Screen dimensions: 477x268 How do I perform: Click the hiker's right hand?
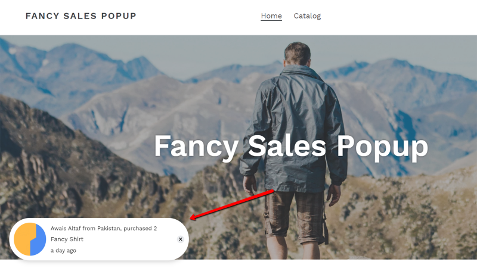pyautogui.click(x=334, y=195)
